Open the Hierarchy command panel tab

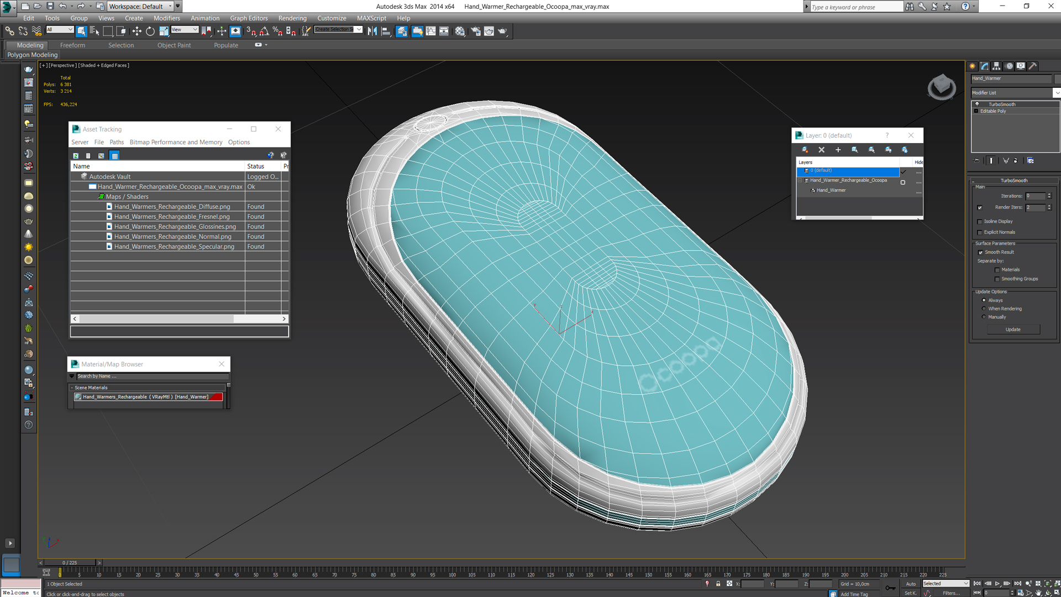[x=996, y=66]
